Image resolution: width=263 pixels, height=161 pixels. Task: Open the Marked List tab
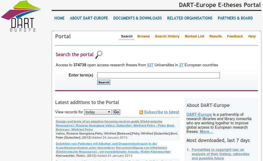pos(194,36)
